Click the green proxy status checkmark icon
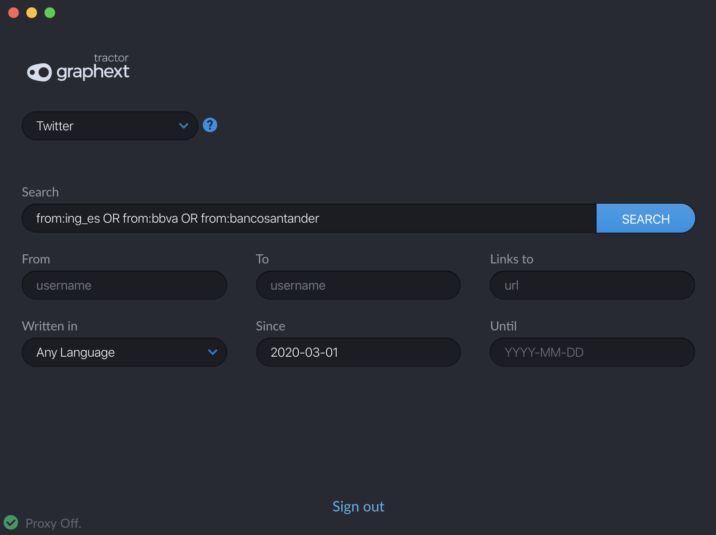This screenshot has height=535, width=716. pyautogui.click(x=11, y=522)
